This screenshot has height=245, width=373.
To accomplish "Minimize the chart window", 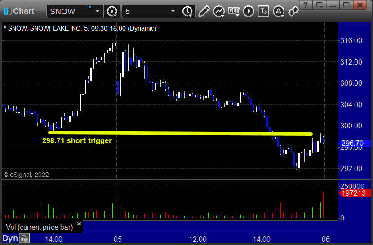I will pos(333,5).
